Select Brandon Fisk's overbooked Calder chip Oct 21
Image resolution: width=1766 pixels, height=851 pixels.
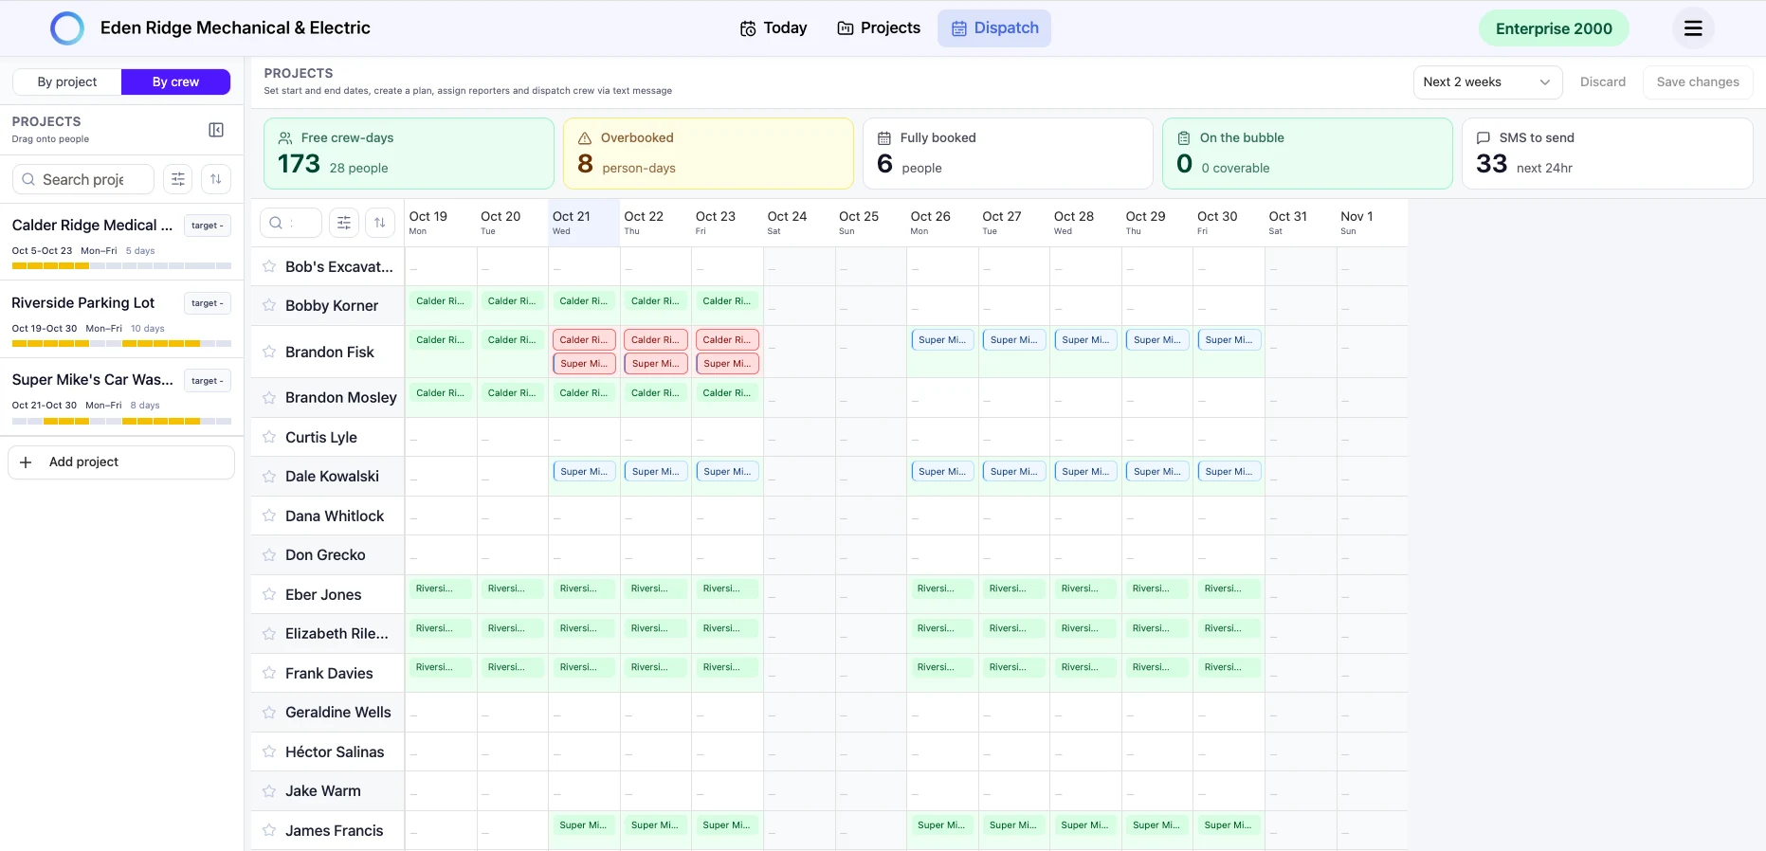point(584,340)
